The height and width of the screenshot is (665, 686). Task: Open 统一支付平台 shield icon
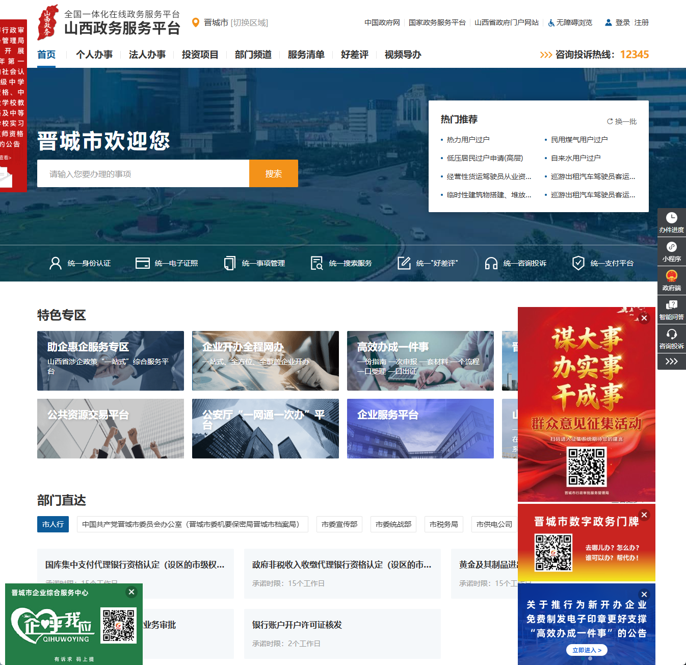point(578,263)
